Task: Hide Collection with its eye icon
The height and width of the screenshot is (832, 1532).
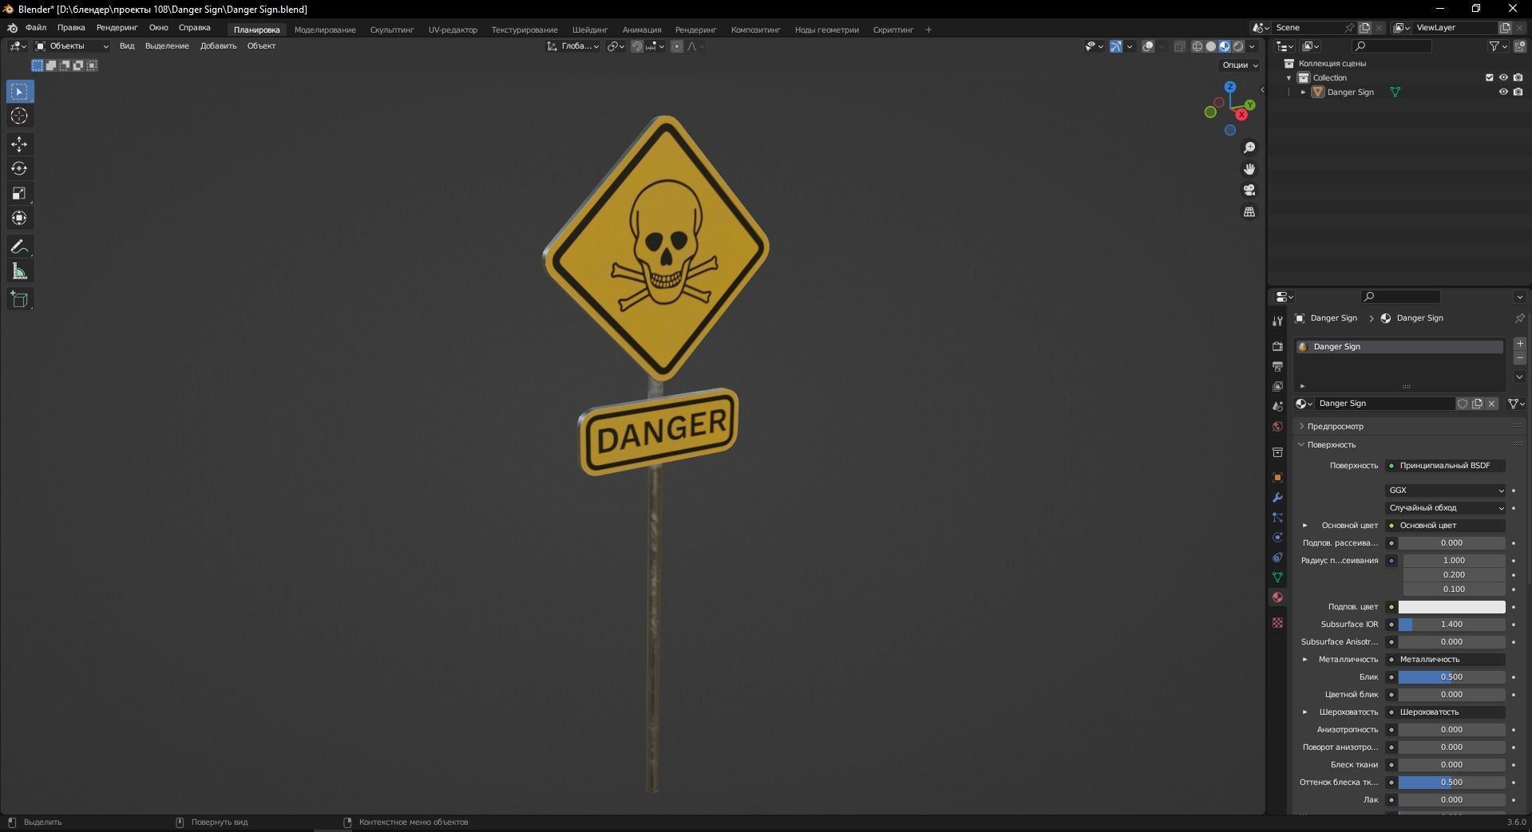Action: click(1503, 77)
